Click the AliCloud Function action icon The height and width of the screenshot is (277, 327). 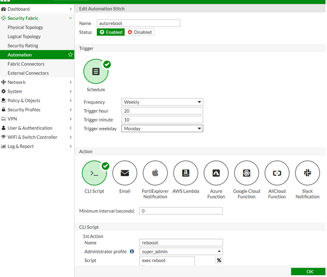[x=277, y=173]
